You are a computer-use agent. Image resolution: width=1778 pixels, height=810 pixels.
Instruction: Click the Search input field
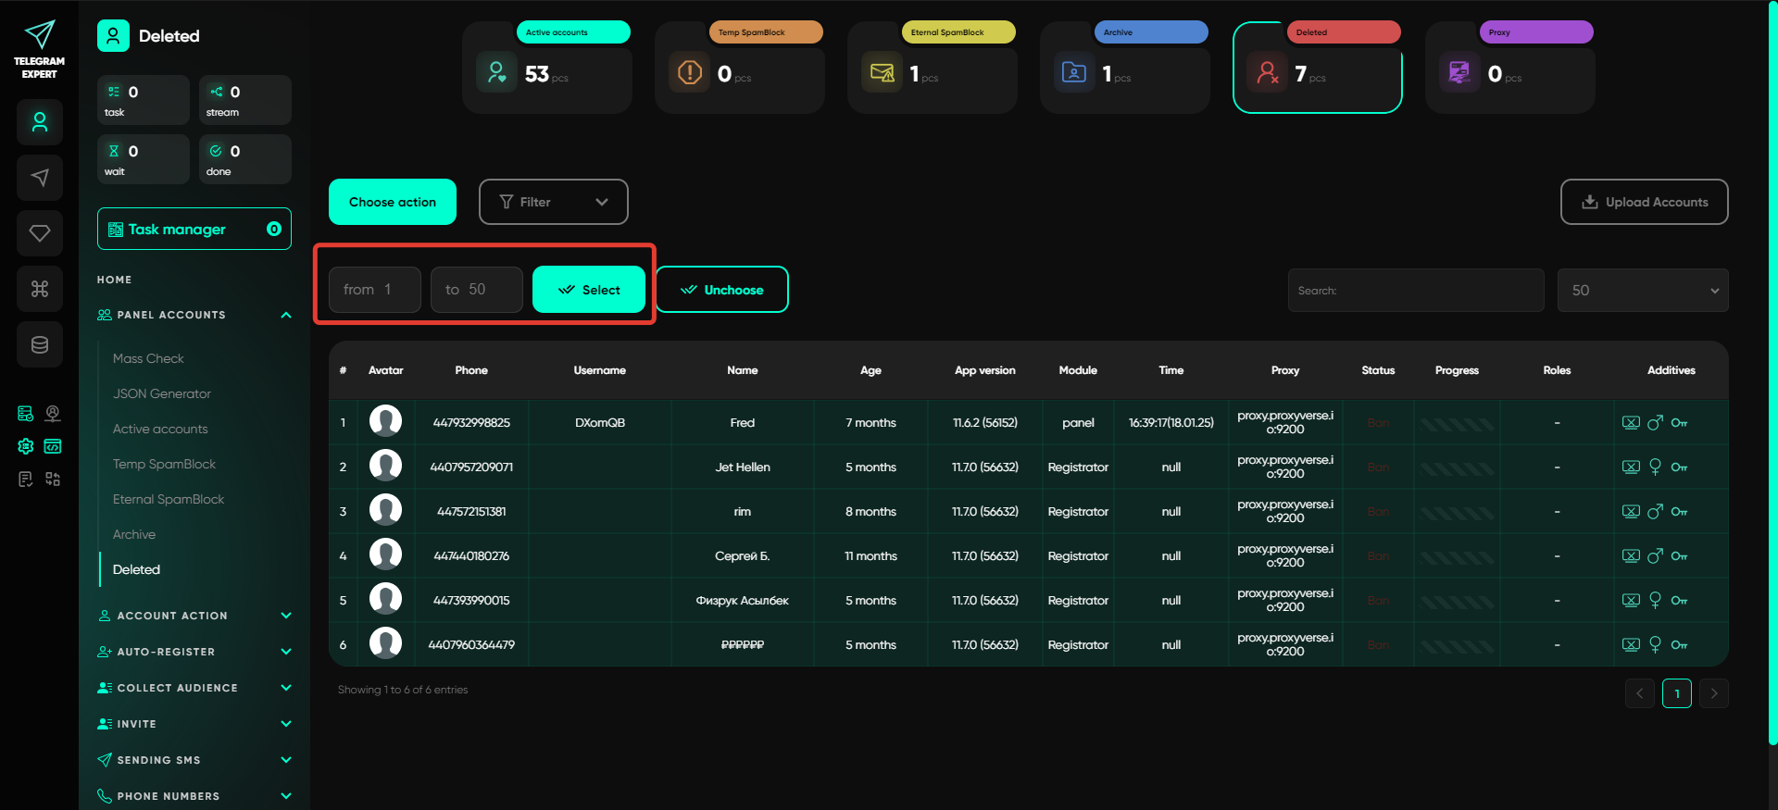click(1415, 291)
